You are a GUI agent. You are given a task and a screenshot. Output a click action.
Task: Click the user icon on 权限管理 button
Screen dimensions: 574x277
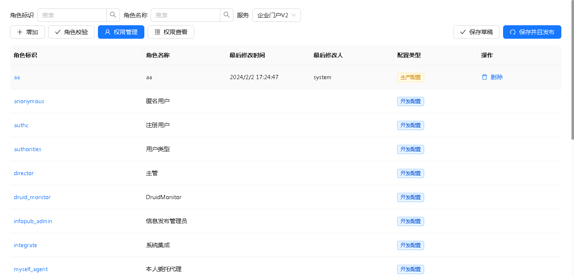[108, 32]
